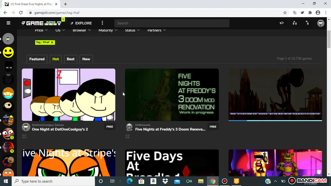Open the pink Freddy game thumbnail
331x186 pixels.
[x=275, y=163]
